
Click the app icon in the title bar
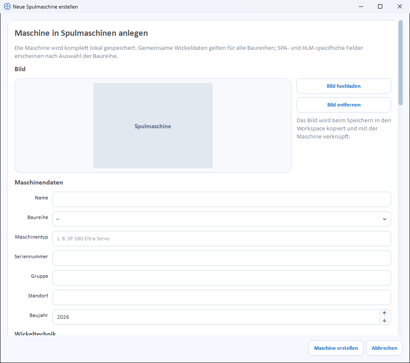tap(7, 6)
